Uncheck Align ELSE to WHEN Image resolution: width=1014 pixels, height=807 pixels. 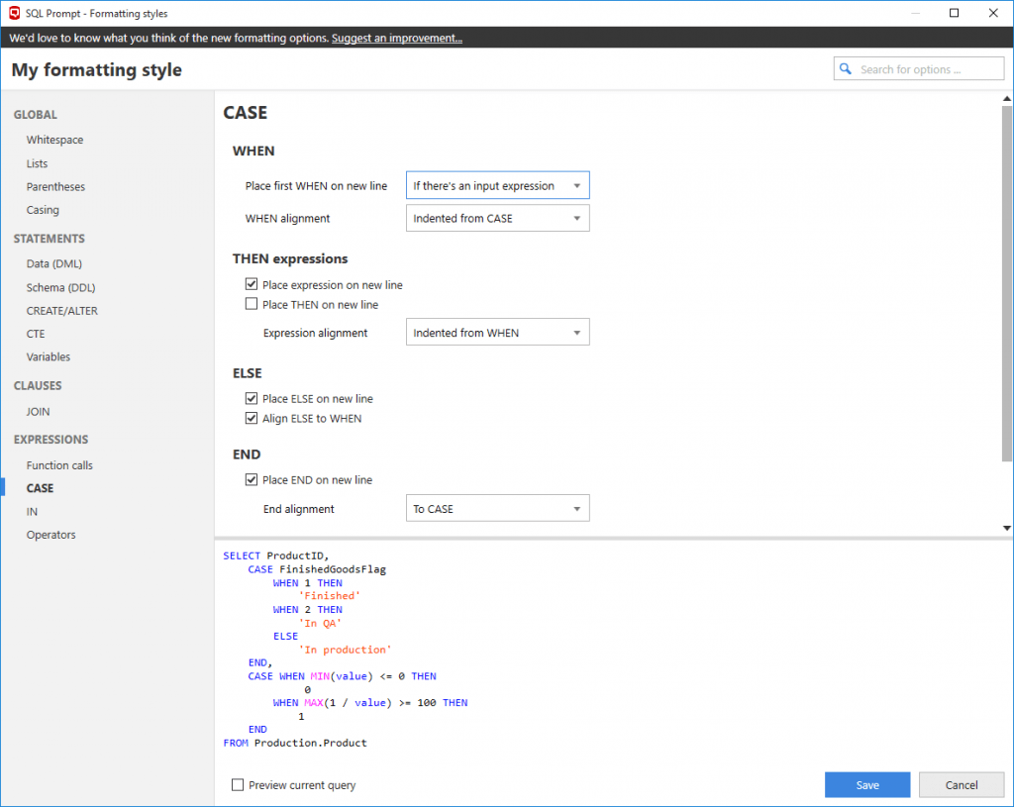pos(253,417)
